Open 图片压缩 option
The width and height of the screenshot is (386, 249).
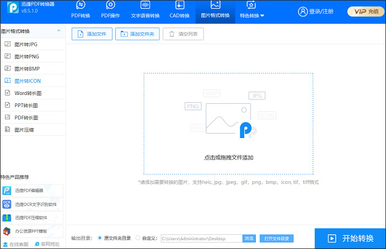[33, 130]
